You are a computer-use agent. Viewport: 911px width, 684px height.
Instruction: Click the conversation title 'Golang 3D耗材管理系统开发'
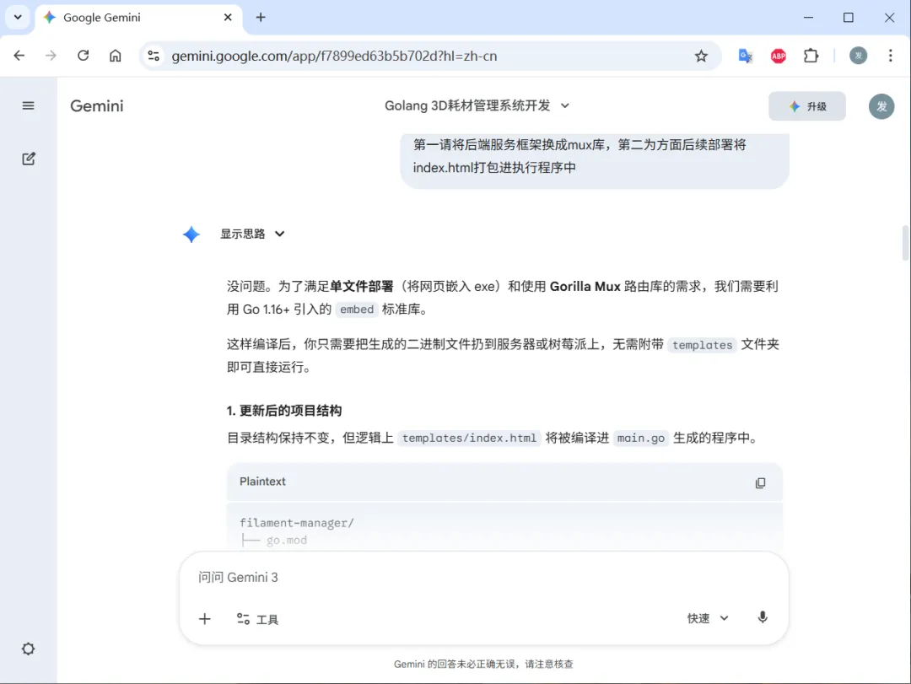(467, 105)
